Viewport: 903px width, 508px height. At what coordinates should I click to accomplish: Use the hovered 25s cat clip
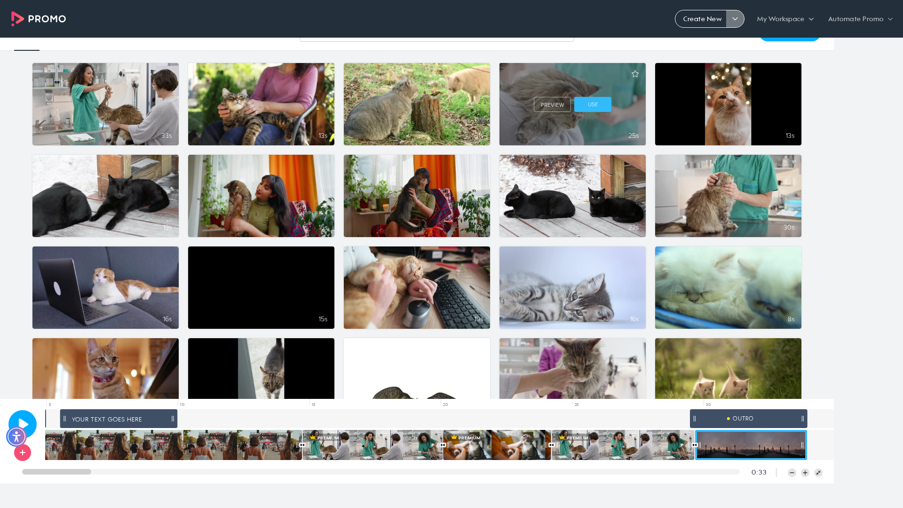click(593, 104)
